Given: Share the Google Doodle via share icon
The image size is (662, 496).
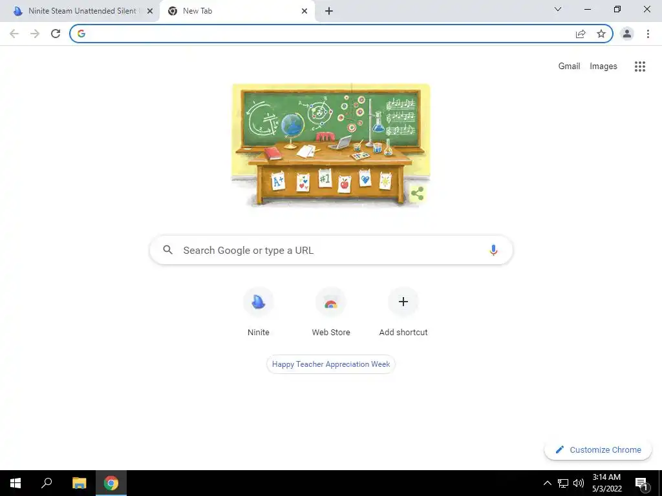Looking at the screenshot, I should [x=417, y=194].
